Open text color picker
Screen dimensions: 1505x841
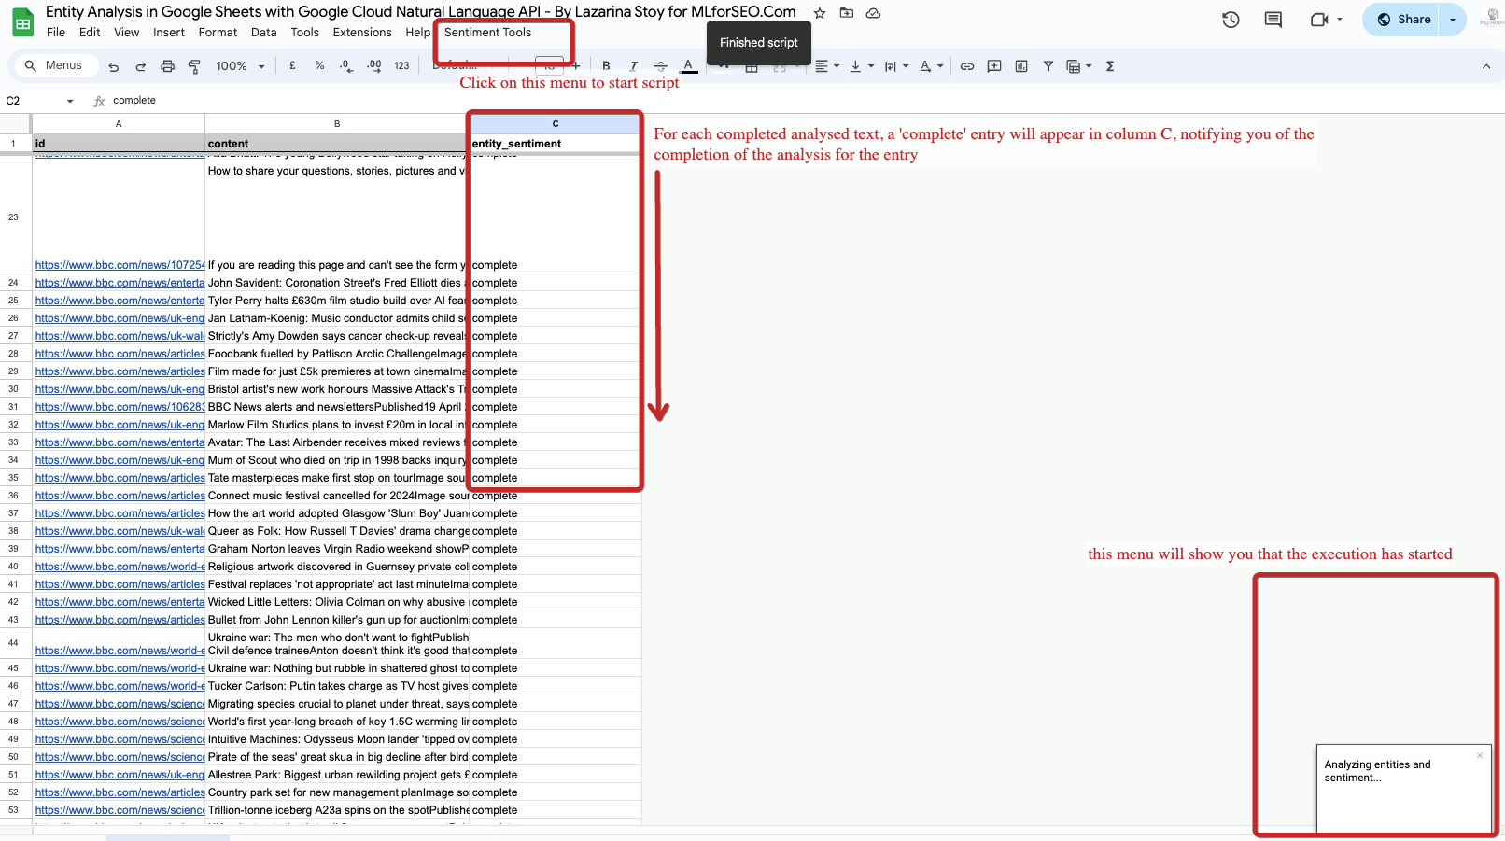point(688,66)
